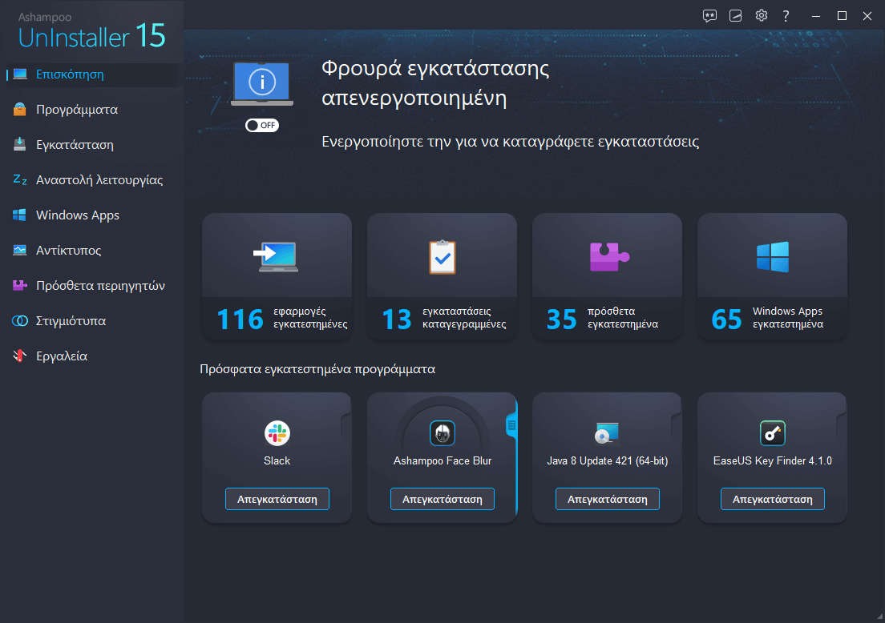The height and width of the screenshot is (623, 885).
Task: Click the laptop info icon for installation guard
Action: 262,84
